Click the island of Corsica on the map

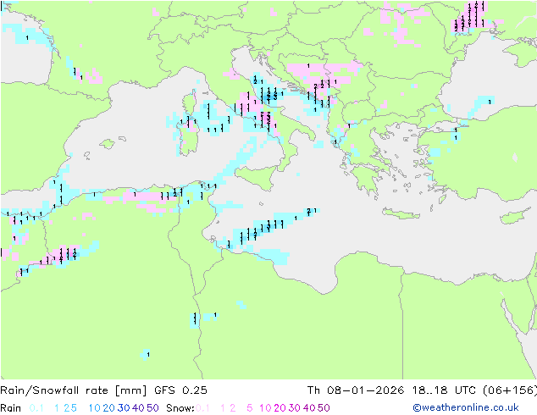pos(190,102)
